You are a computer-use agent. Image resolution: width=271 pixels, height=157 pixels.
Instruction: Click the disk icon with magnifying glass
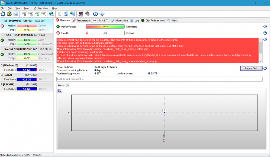[44, 14]
